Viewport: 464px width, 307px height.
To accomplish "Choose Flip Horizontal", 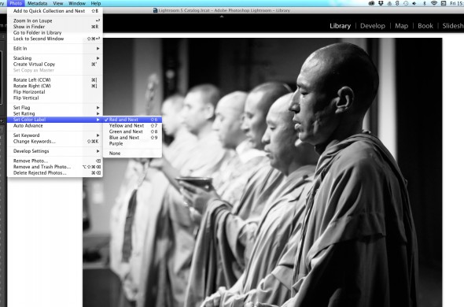I will coord(55,92).
